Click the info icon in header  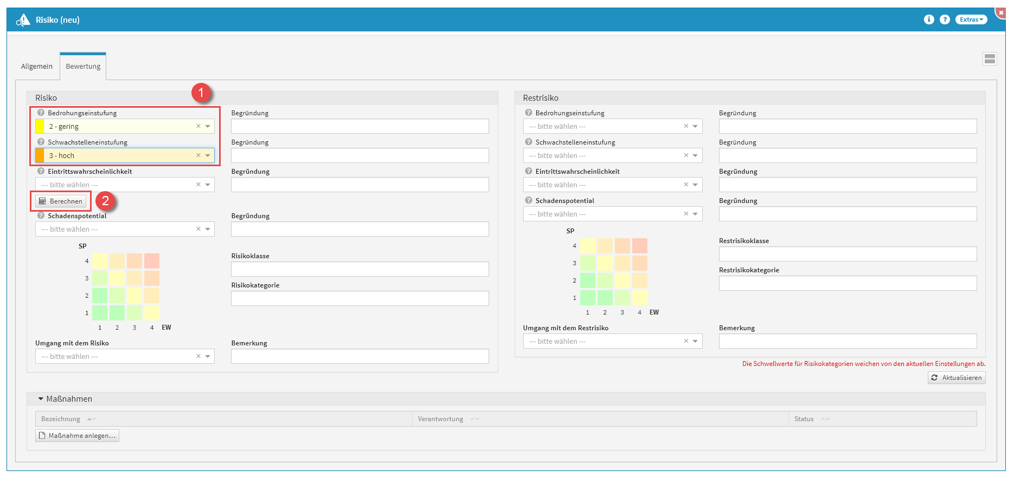point(929,19)
